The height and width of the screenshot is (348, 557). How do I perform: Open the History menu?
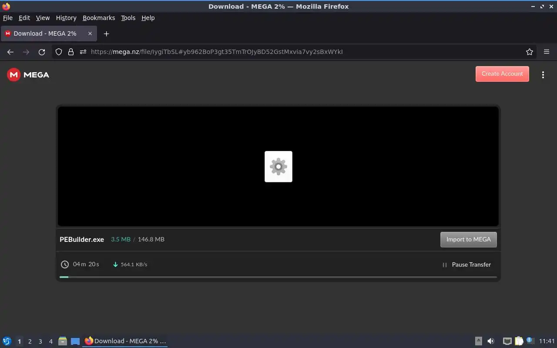(x=66, y=18)
